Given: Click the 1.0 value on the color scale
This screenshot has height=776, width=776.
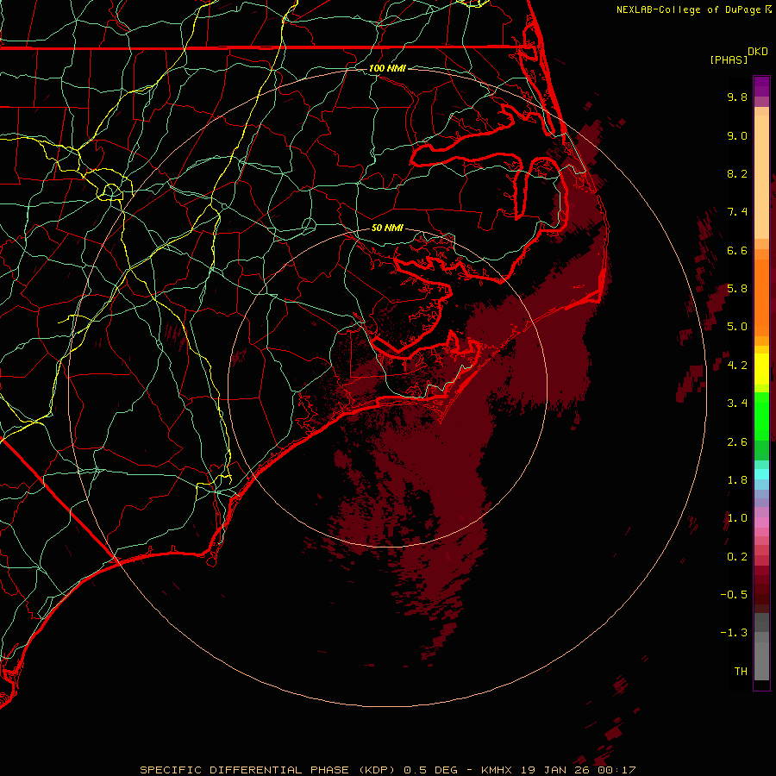Looking at the screenshot, I should tap(737, 518).
